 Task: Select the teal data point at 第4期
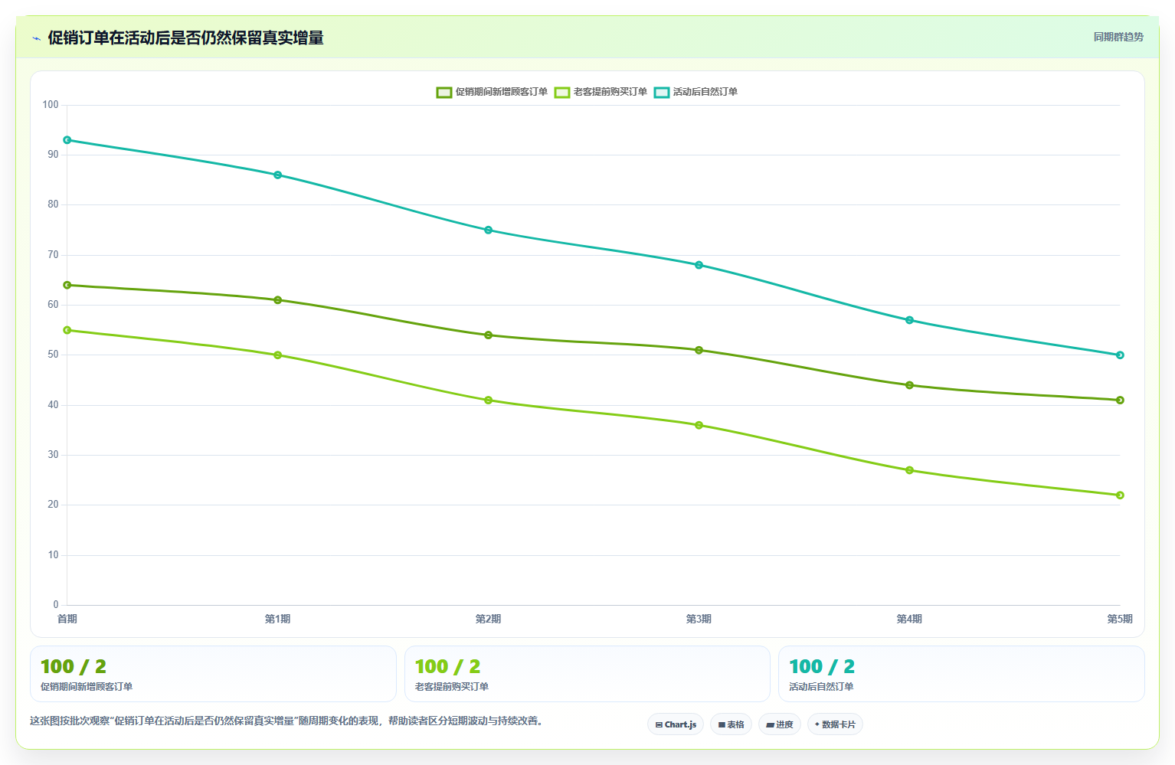point(910,320)
